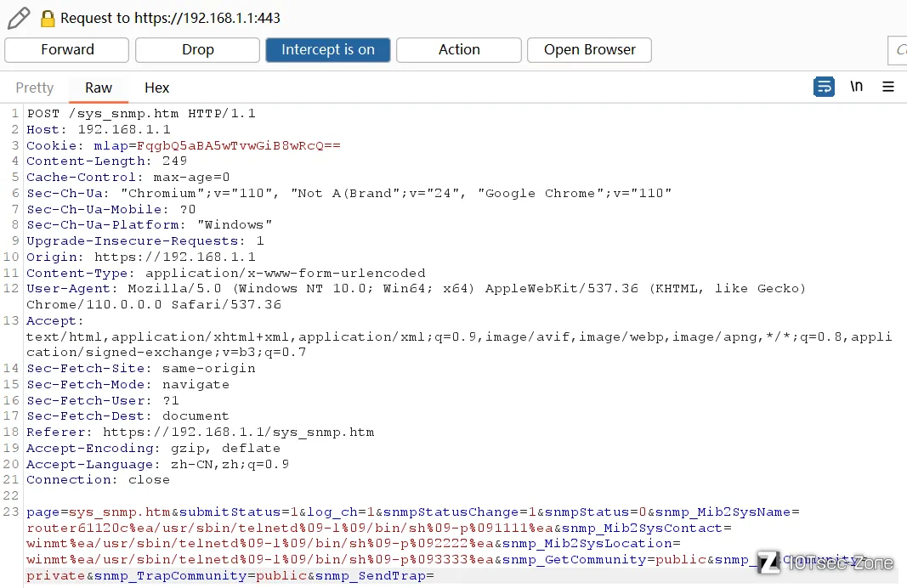This screenshot has height=588, width=907.
Task: Click the Content-Length: 249 line
Action: (x=106, y=161)
